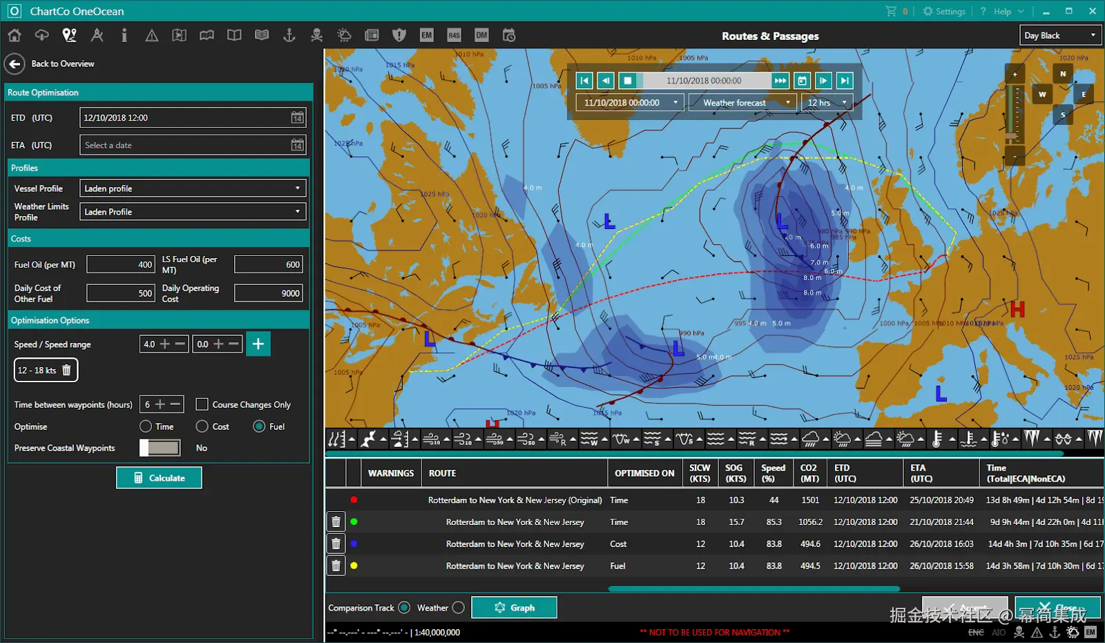Open the Graph comparison view

click(514, 607)
